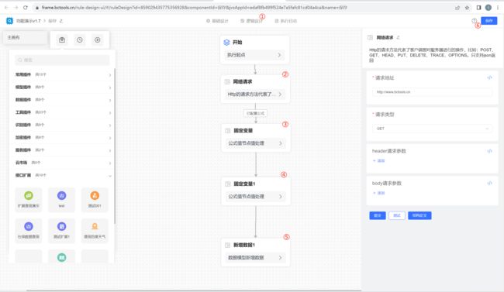The height and width of the screenshot is (292, 504).
Task: Click the code toggle icon for body请求参数
Action: pyautogui.click(x=489, y=183)
